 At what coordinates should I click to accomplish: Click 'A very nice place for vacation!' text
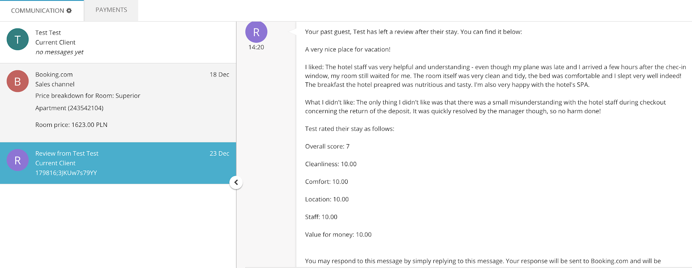348,50
